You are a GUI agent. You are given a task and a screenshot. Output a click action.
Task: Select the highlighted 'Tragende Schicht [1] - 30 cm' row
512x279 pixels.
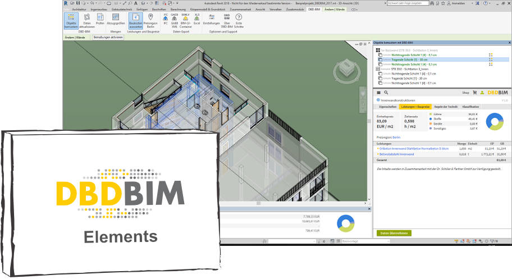(444, 60)
